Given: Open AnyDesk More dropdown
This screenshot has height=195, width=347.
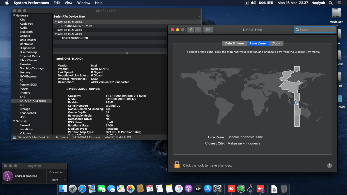Looking at the screenshot, I should 57,180.
